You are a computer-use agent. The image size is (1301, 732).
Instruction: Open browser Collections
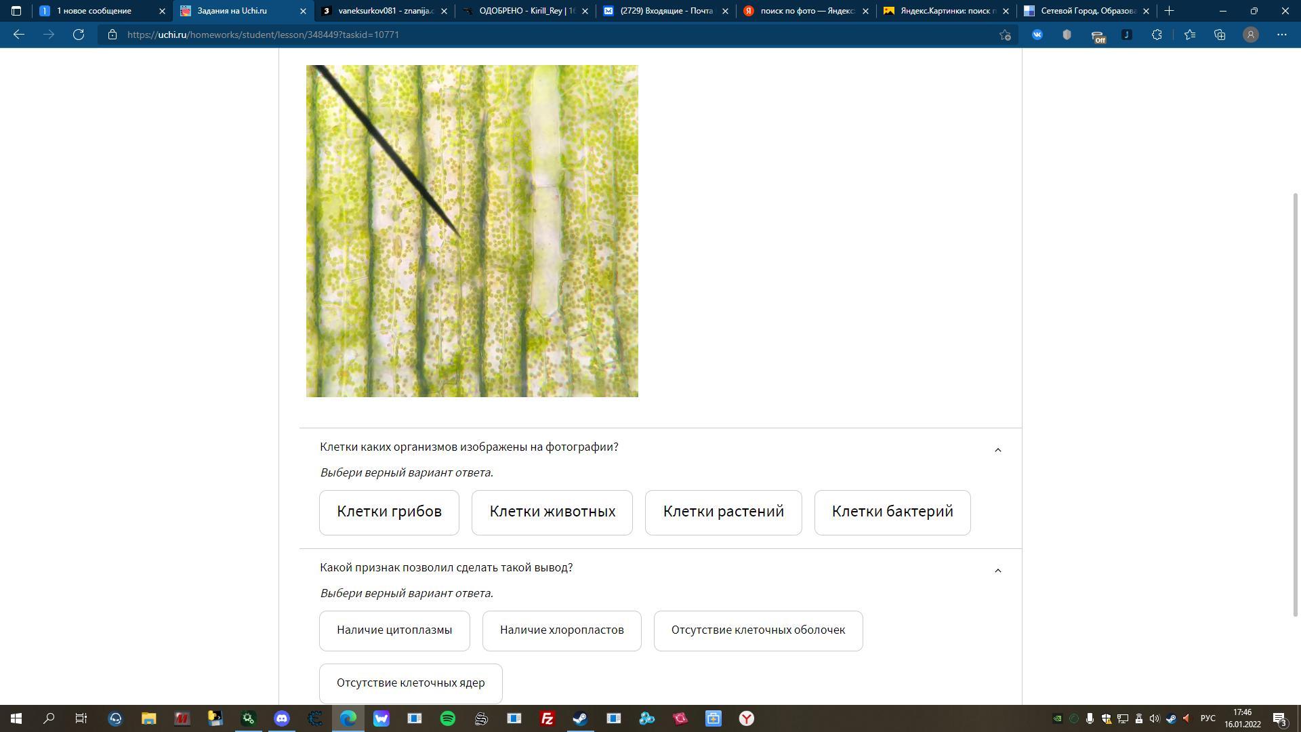coord(1220,35)
